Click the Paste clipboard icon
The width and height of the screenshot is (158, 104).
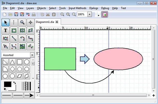54,14
